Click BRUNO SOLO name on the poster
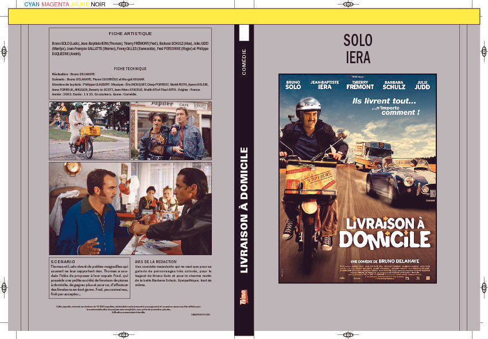The image size is (488, 339). pos(293,85)
